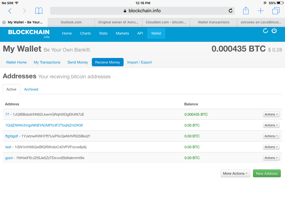
Task: Open Safari bookmarks book icon
Action: click(x=39, y=11)
